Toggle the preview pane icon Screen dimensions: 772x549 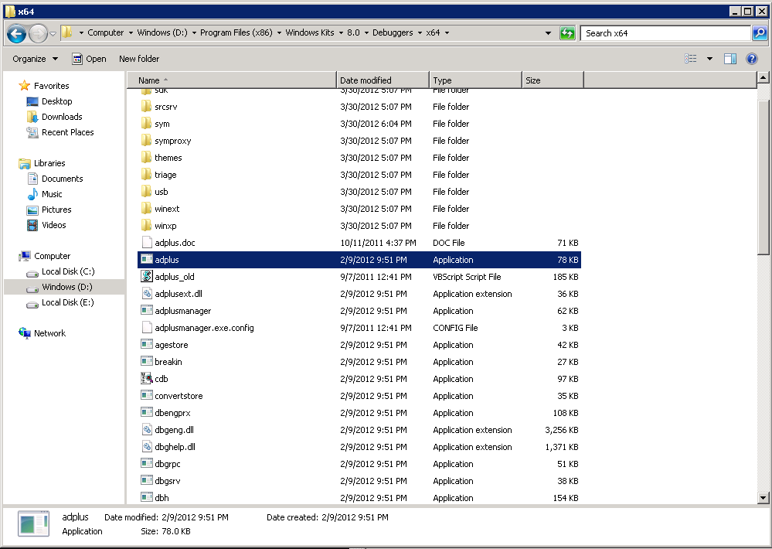[730, 59]
